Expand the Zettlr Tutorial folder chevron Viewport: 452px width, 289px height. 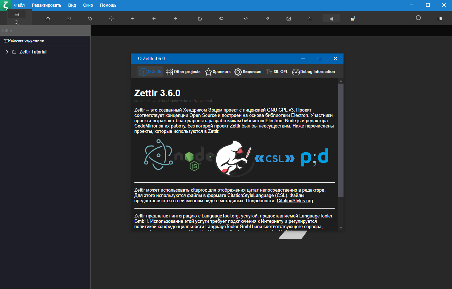[x=7, y=52]
